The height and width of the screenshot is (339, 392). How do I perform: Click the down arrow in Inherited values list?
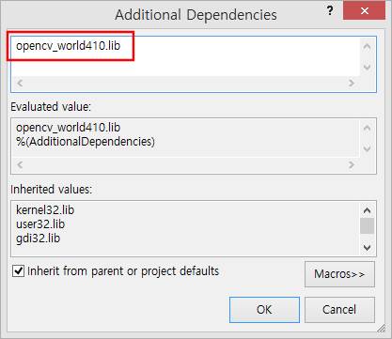click(367, 247)
